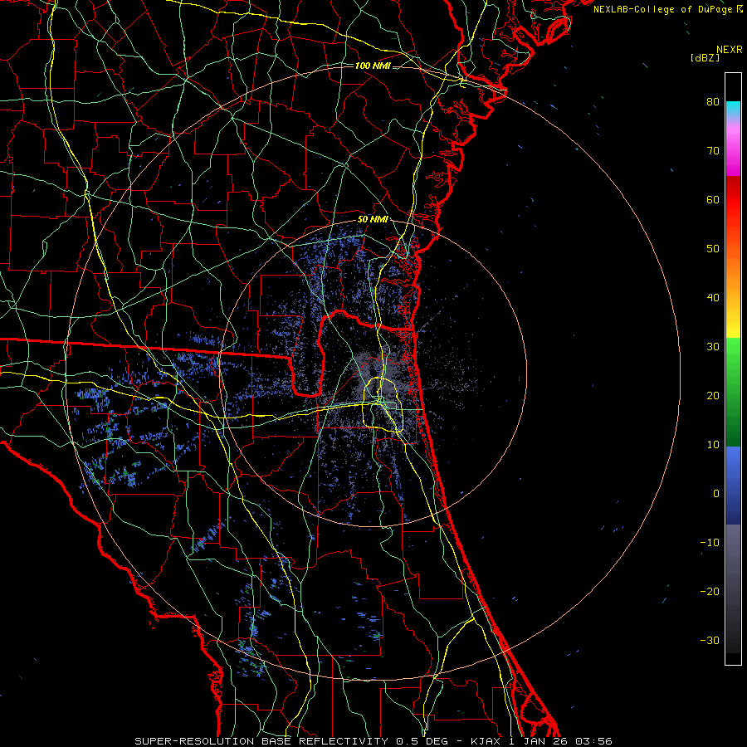Click the NEXR label above the color scale
This screenshot has width=747, height=747.
point(730,50)
